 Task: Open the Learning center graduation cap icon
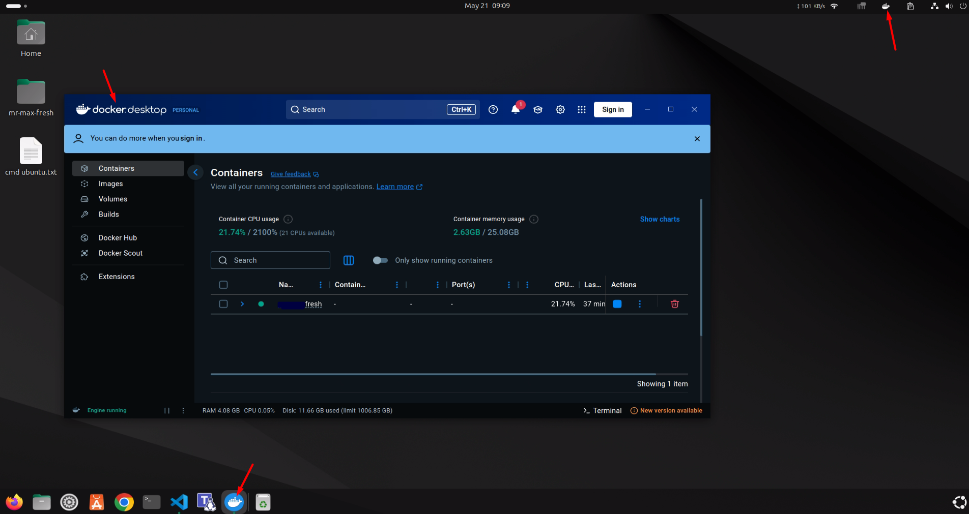pos(538,109)
